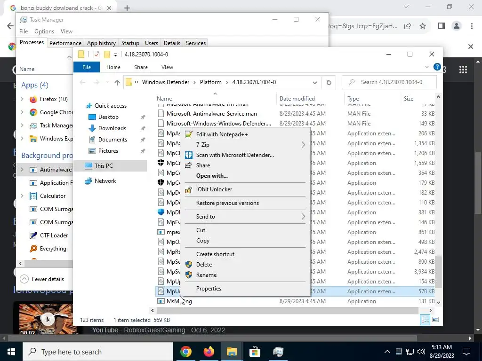Open the Send to submenu

point(245,216)
